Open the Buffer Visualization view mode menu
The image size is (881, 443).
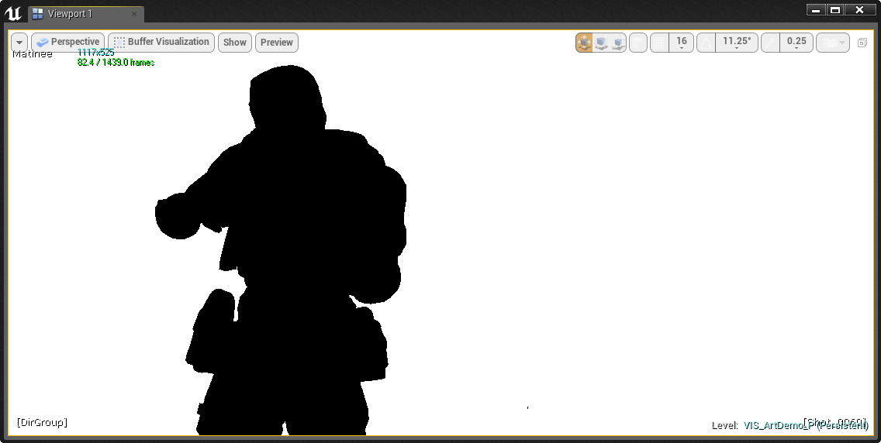pos(161,43)
